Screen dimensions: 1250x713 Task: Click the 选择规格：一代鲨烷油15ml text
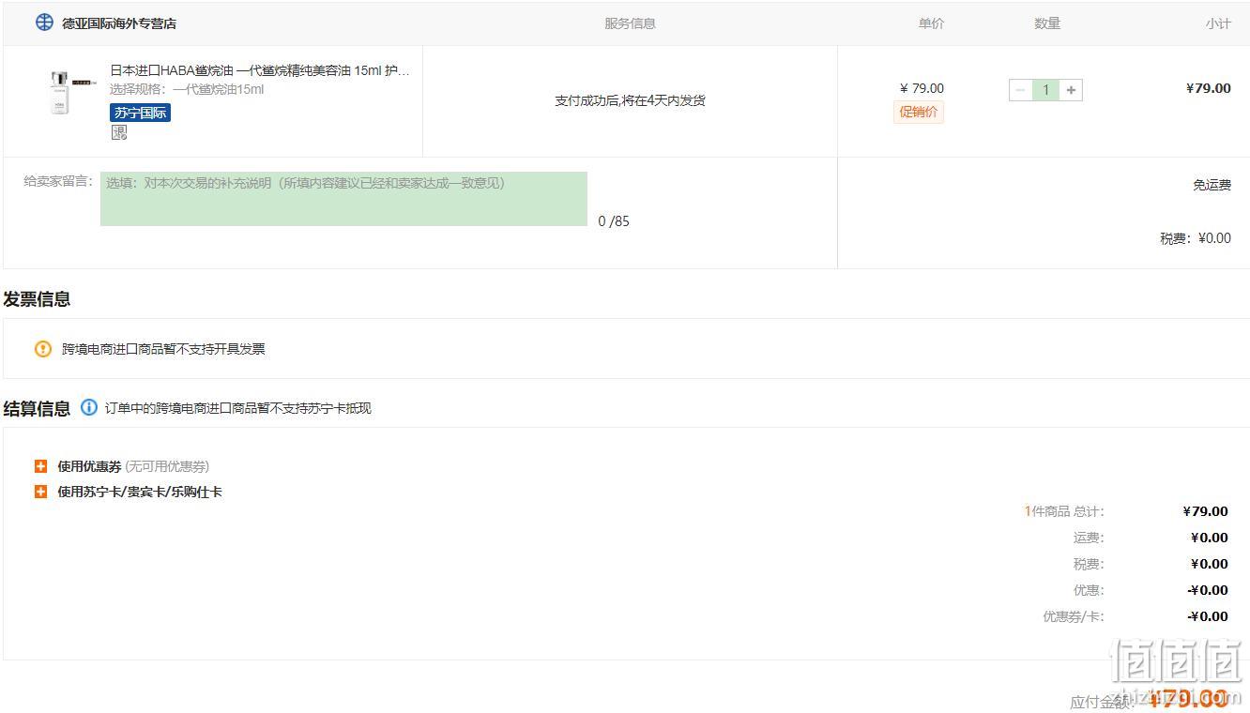[187, 90]
